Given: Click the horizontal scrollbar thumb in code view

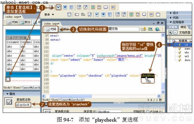Looking at the screenshot, I should point(71,96).
